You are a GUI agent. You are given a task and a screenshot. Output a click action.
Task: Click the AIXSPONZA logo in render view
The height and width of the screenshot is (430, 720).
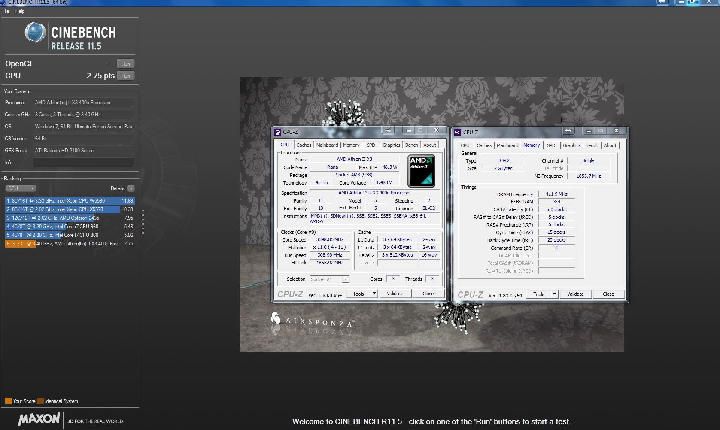click(x=313, y=321)
